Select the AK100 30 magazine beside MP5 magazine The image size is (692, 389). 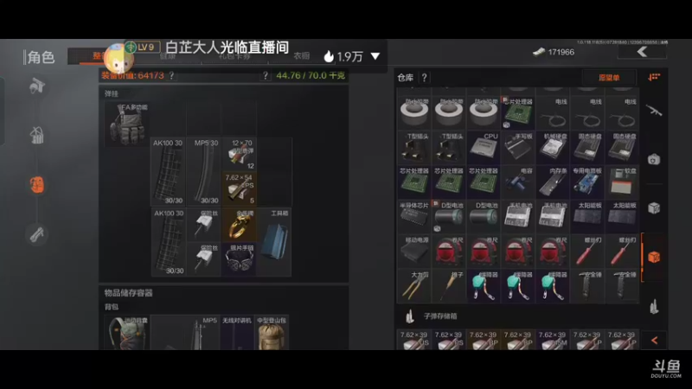[169, 171]
